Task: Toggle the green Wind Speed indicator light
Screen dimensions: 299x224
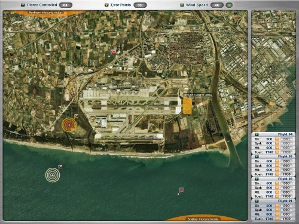Action: [x=229, y=5]
